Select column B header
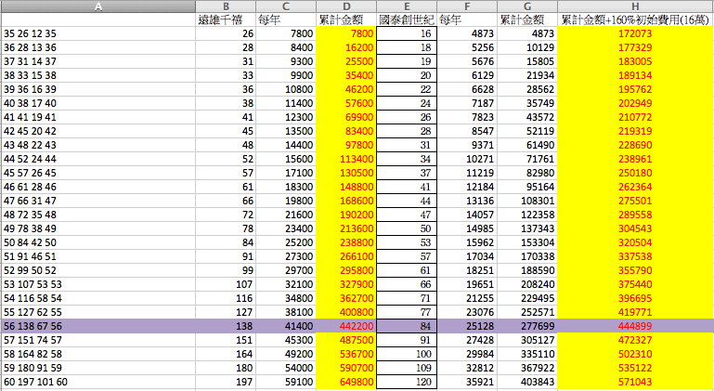This screenshot has height=391, width=714. pos(226,7)
